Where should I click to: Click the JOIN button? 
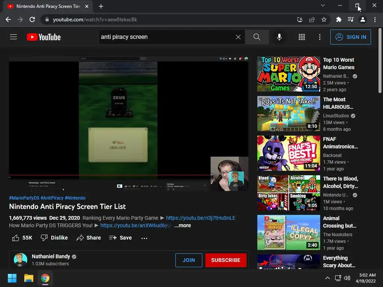click(x=189, y=260)
